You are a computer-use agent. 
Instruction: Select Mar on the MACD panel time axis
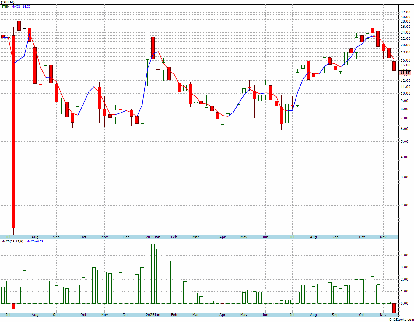[x=195, y=315]
